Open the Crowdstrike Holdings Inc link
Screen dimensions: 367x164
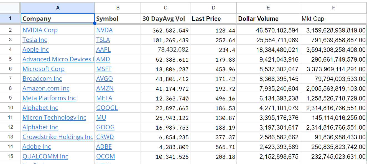[58, 137]
